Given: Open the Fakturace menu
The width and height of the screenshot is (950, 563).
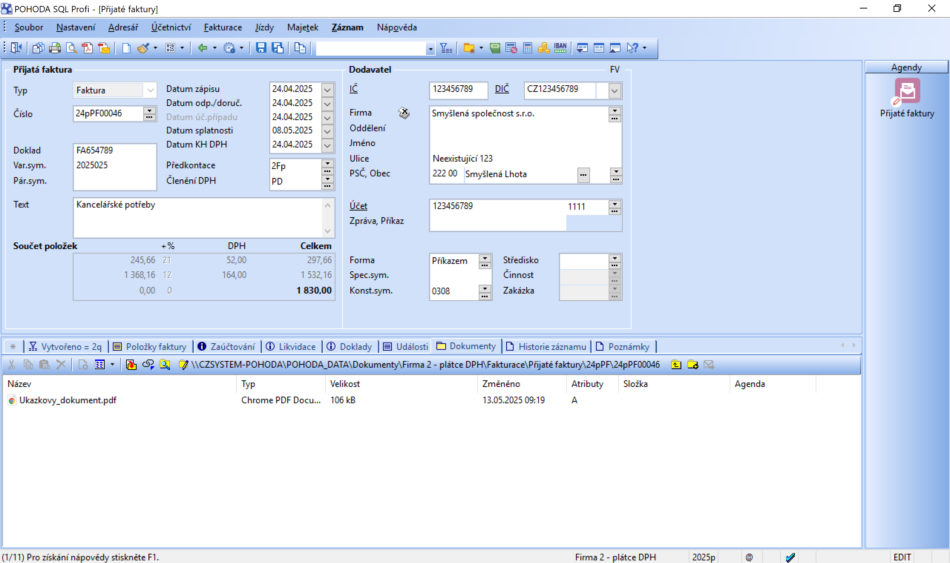Looking at the screenshot, I should point(223,27).
